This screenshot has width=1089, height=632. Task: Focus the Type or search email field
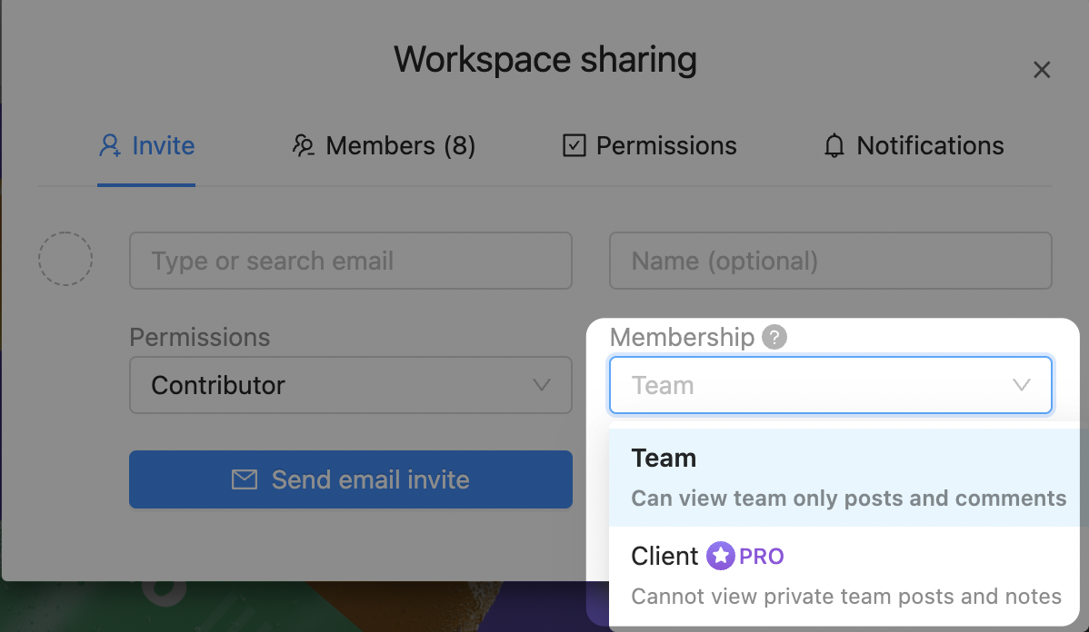tap(350, 262)
